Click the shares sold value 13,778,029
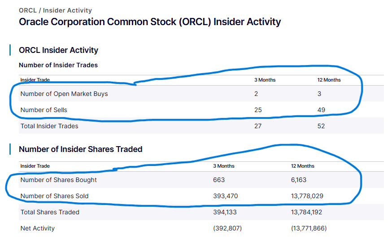 click(307, 196)
